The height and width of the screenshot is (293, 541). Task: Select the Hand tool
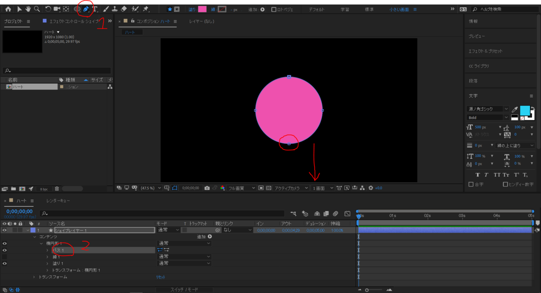[x=28, y=9]
